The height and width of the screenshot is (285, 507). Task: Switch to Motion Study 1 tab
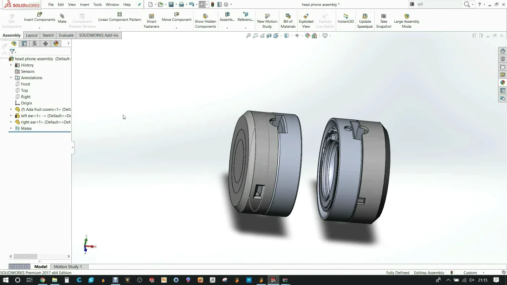(x=68, y=267)
